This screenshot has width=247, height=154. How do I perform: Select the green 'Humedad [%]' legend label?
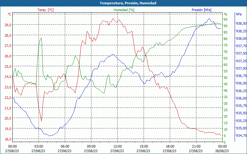tap(124, 10)
